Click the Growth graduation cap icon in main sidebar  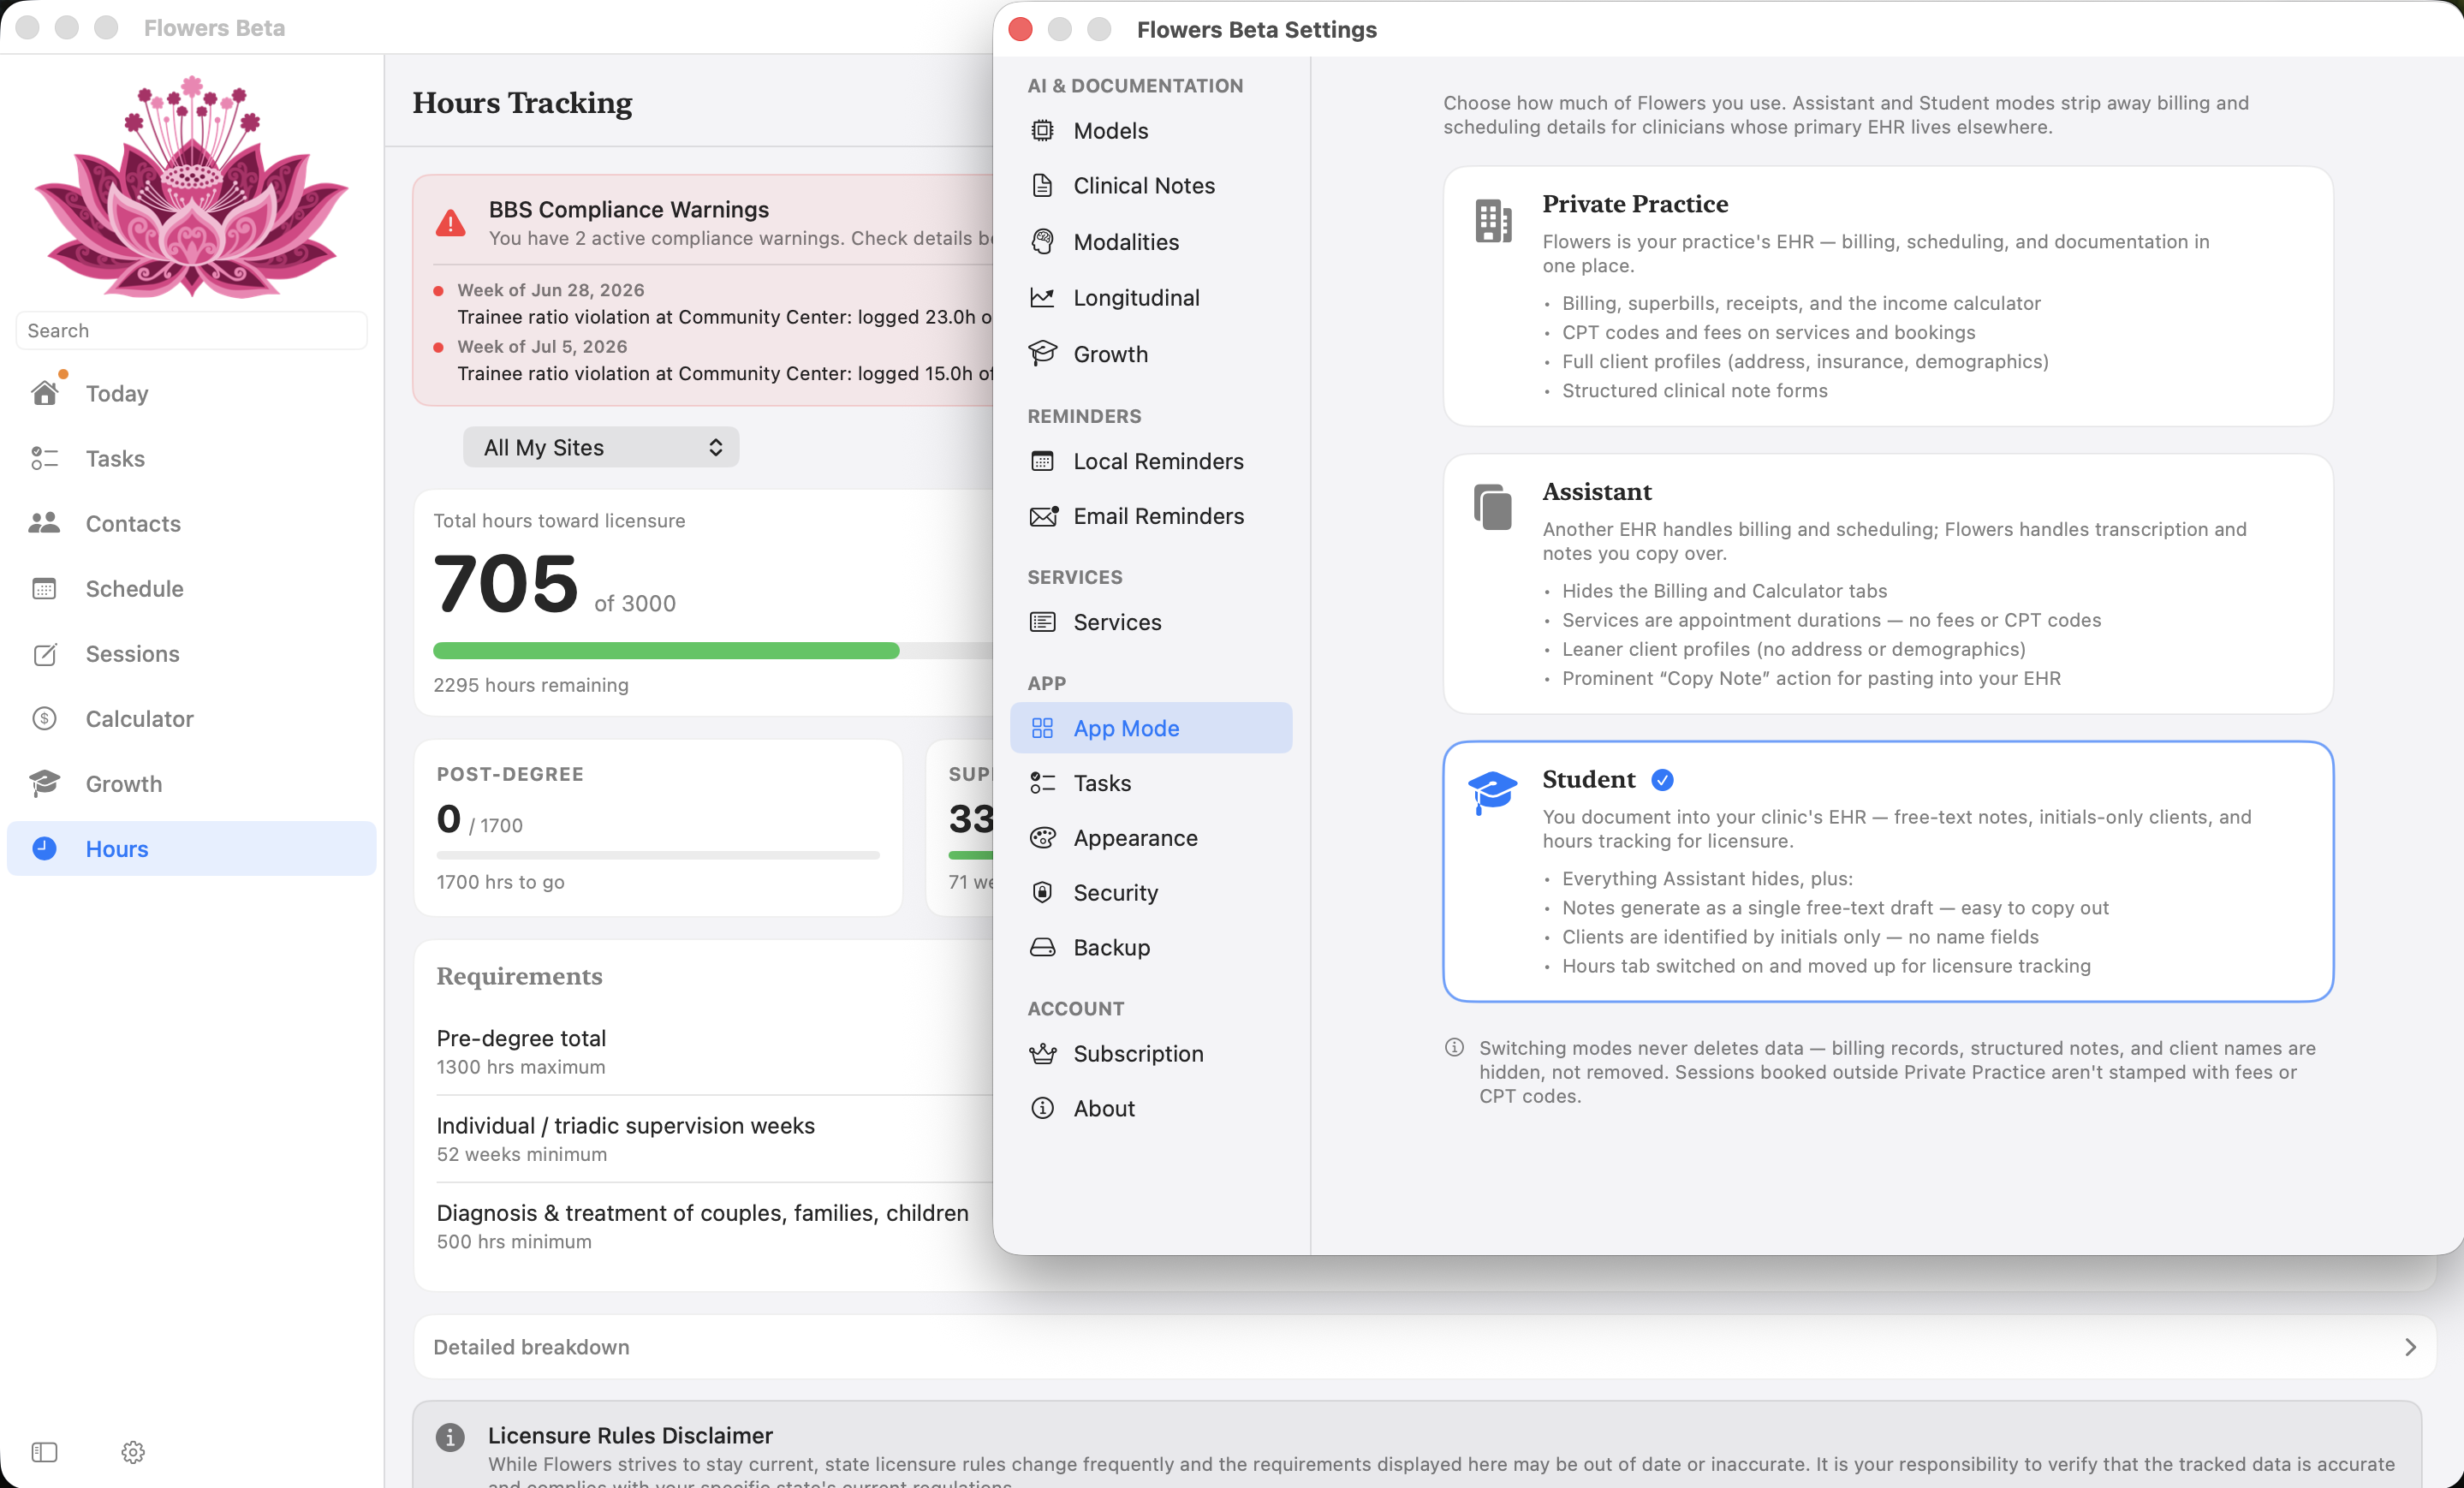click(44, 783)
